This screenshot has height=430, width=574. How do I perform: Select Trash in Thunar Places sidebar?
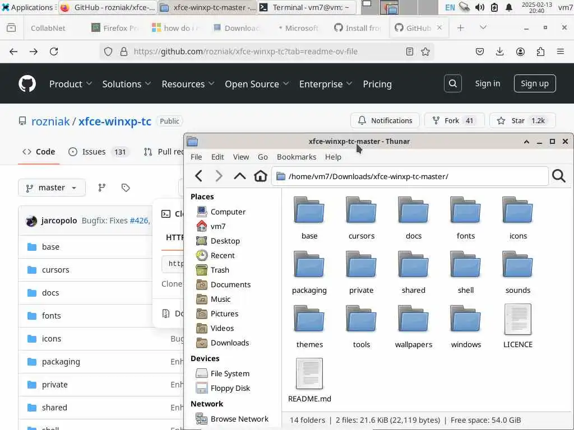click(220, 270)
